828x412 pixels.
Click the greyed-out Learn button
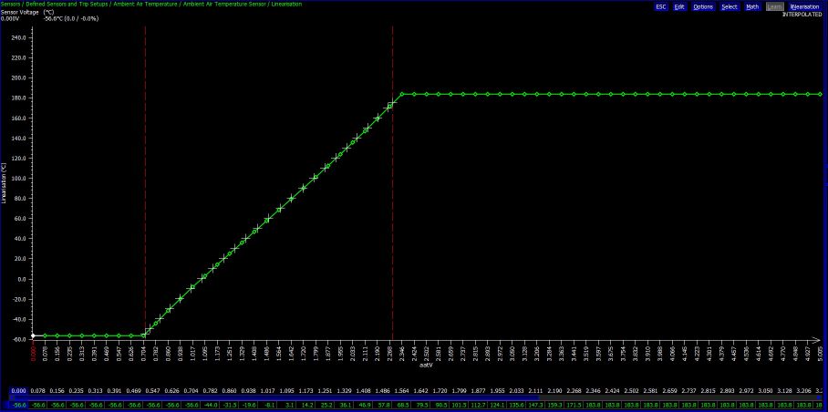774,6
